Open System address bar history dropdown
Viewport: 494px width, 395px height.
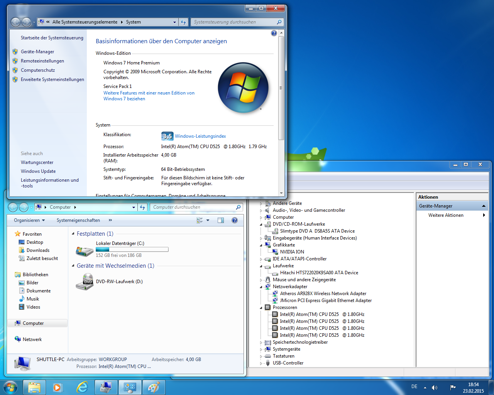coord(174,22)
